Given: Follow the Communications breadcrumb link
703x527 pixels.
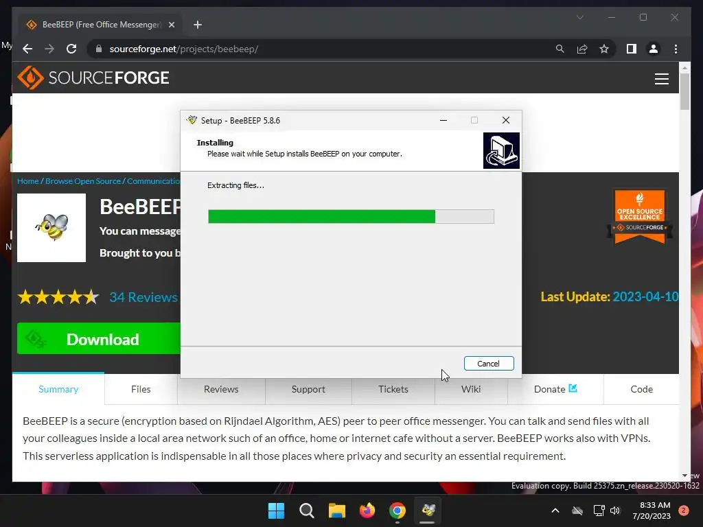Looking at the screenshot, I should 153,181.
